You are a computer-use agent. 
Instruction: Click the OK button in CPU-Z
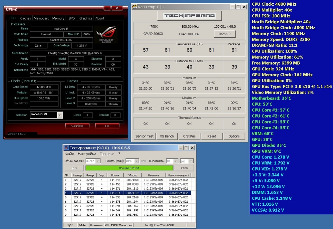coord(107,126)
